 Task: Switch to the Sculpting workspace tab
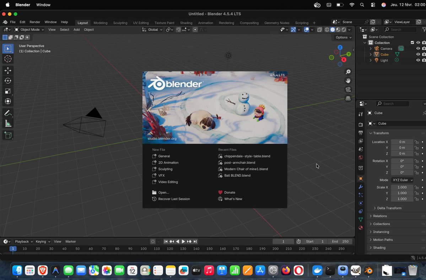click(120, 23)
